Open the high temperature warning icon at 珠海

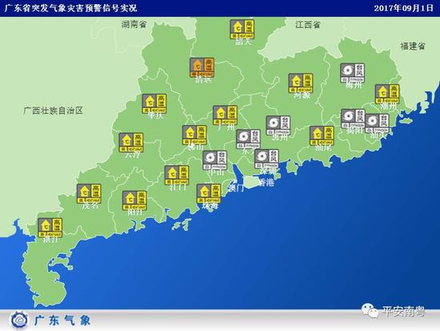click(209, 193)
